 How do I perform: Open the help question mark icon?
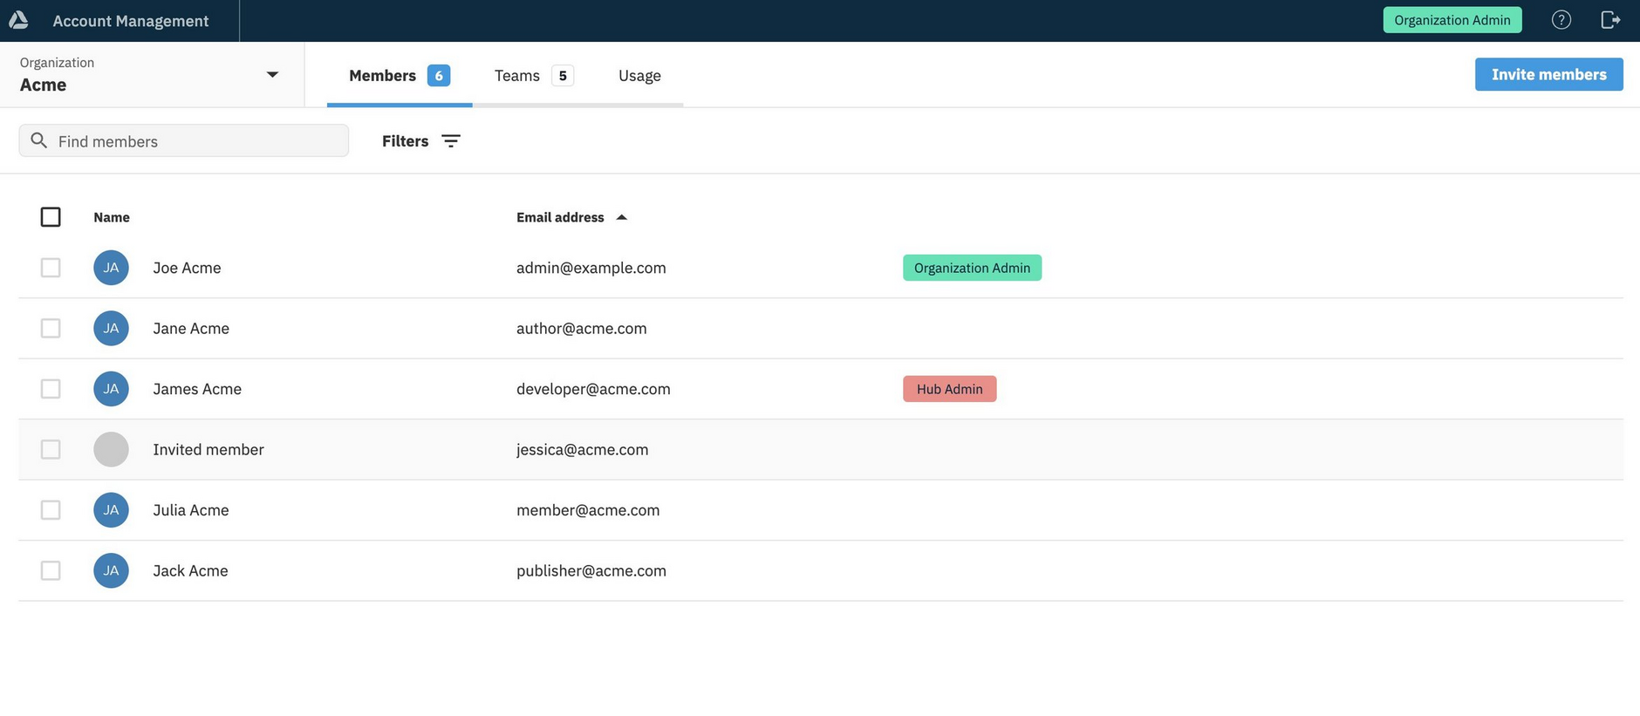click(1561, 20)
